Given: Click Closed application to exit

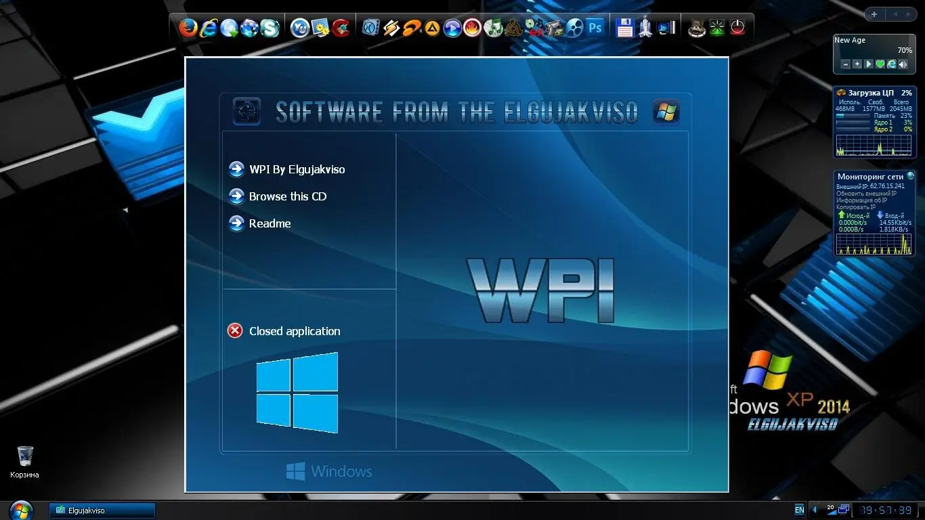Looking at the screenshot, I should coord(284,331).
